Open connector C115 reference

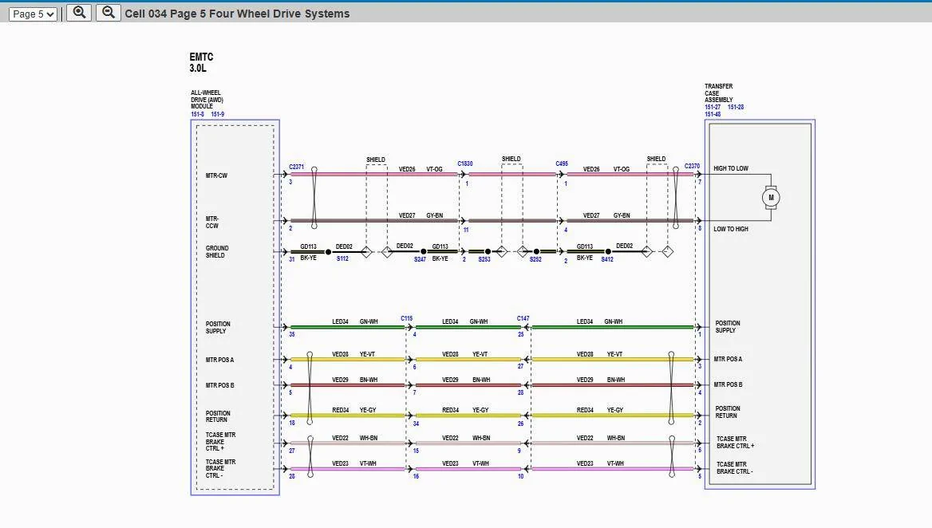click(407, 318)
